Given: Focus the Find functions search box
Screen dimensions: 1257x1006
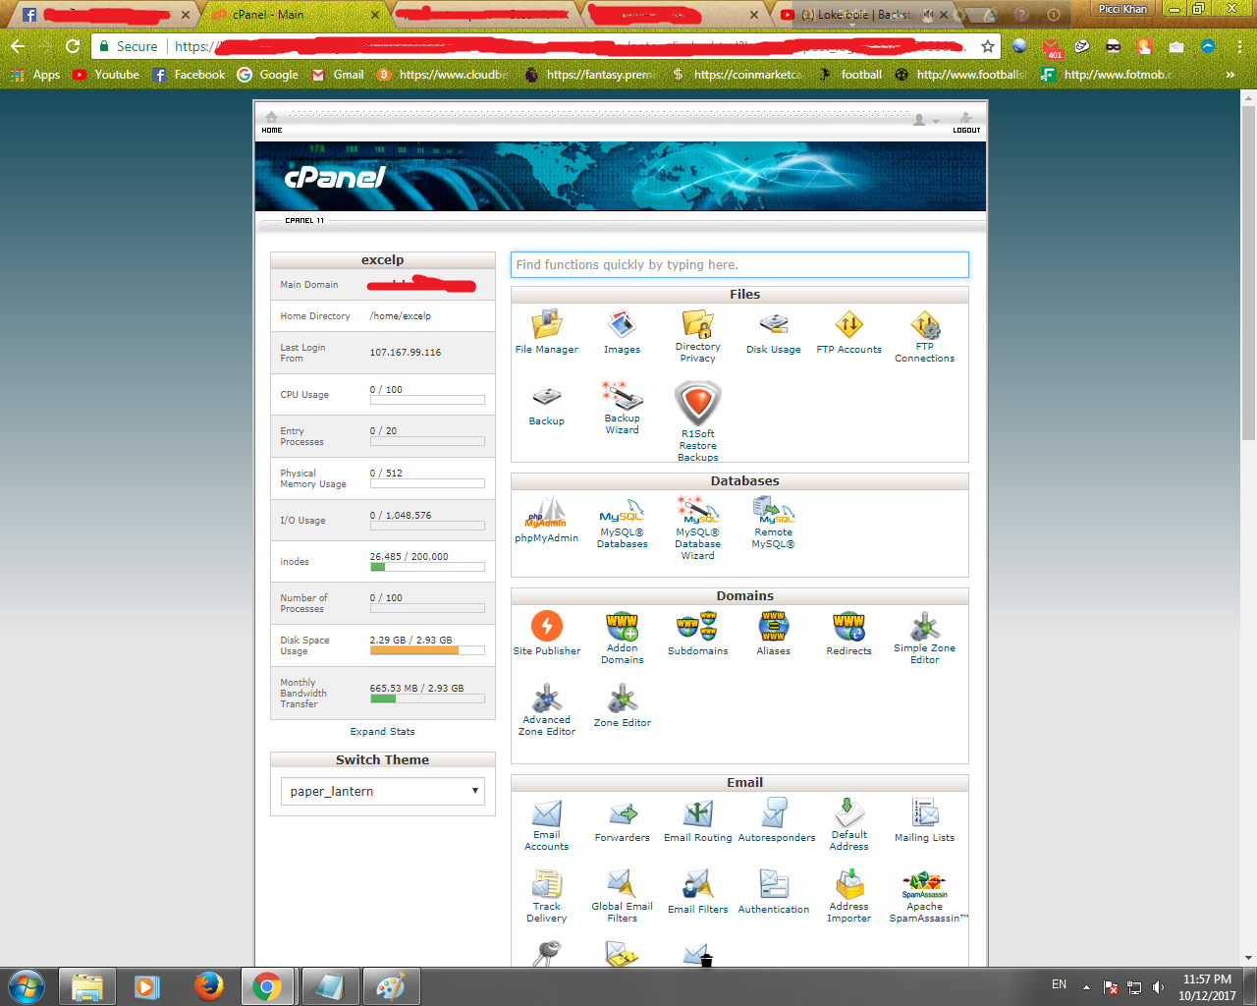Looking at the screenshot, I should [739, 265].
